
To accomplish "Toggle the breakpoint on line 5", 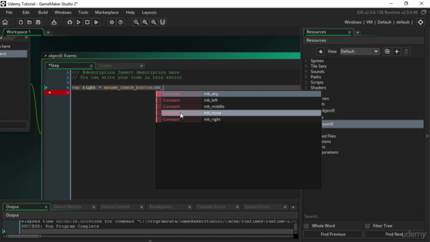I will click(x=50, y=93).
